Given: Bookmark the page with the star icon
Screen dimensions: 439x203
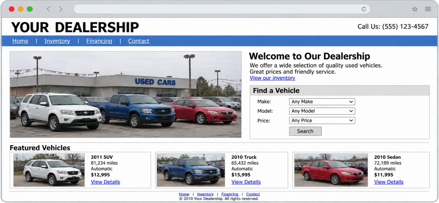Looking at the screenshot, I should [415, 9].
